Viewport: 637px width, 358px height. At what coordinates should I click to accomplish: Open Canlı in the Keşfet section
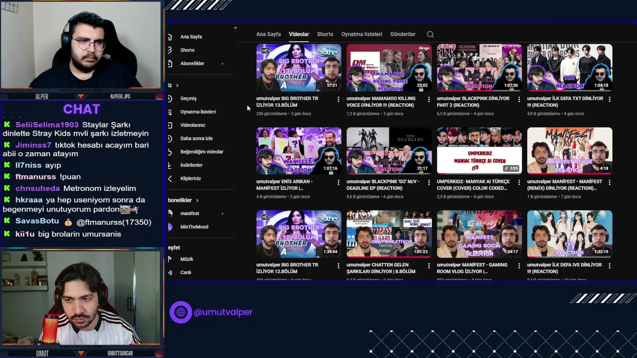(186, 272)
